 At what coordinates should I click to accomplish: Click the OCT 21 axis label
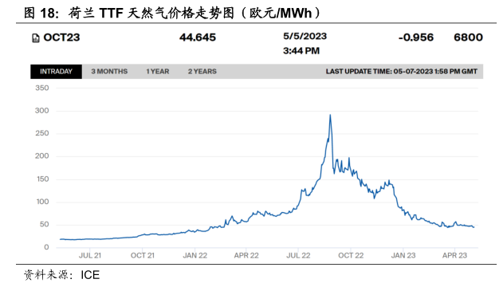143,256
